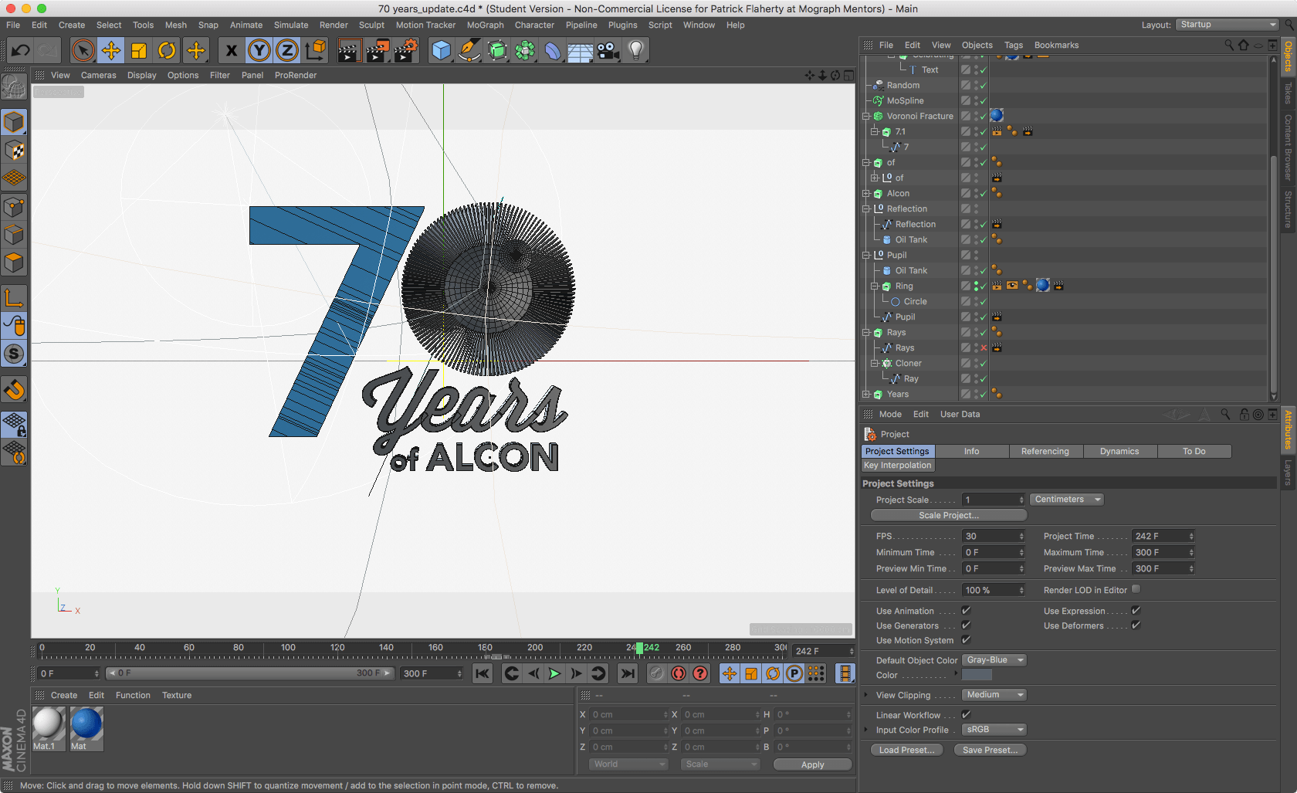Click the Apply coordinates button
The width and height of the screenshot is (1297, 793).
(812, 764)
